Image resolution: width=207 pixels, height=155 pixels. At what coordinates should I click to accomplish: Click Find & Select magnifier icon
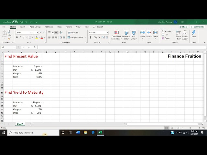tap(185, 32)
